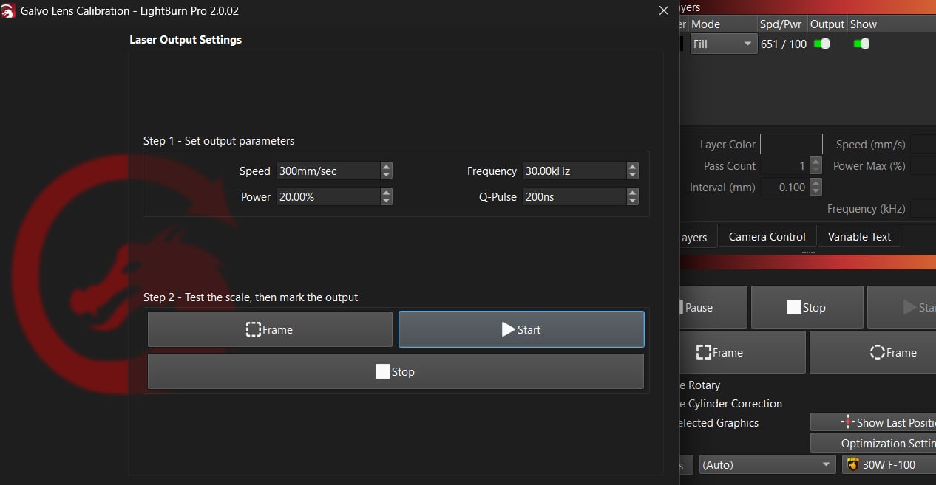Increase the Frequency value with up arrow
The height and width of the screenshot is (485, 936).
632,167
